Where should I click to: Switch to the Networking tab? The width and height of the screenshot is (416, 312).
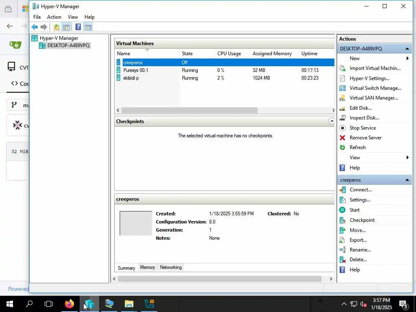[171, 267]
